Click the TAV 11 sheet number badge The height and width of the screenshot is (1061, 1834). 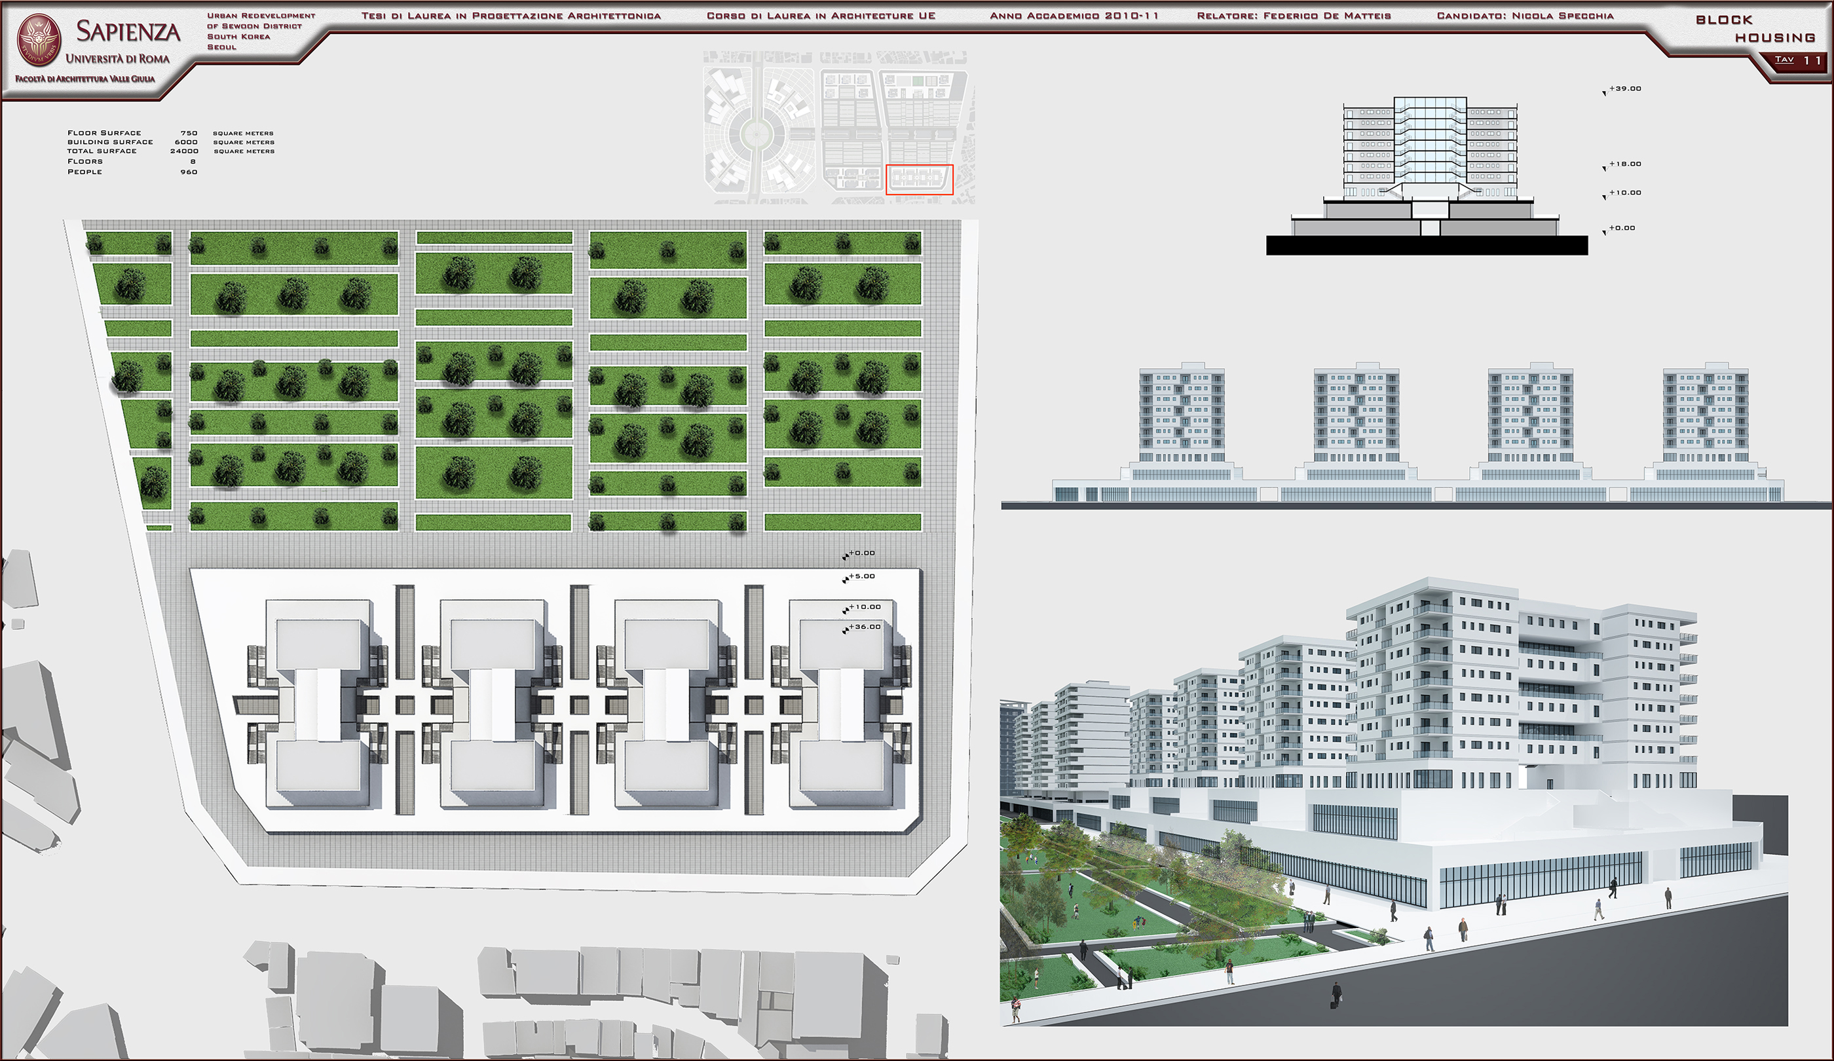(x=1797, y=60)
